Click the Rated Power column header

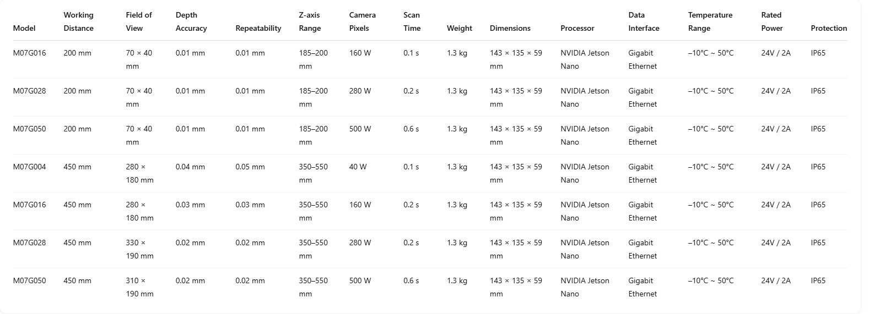pos(772,21)
